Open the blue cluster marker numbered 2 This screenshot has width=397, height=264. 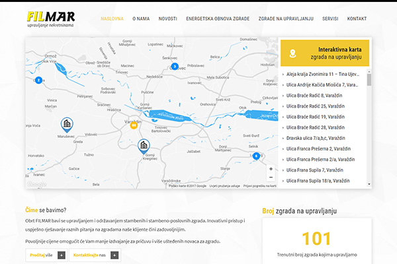click(x=38, y=81)
